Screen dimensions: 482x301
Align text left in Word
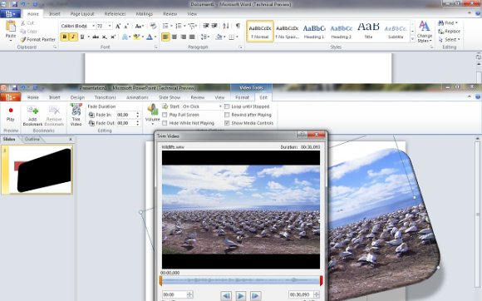click(165, 37)
